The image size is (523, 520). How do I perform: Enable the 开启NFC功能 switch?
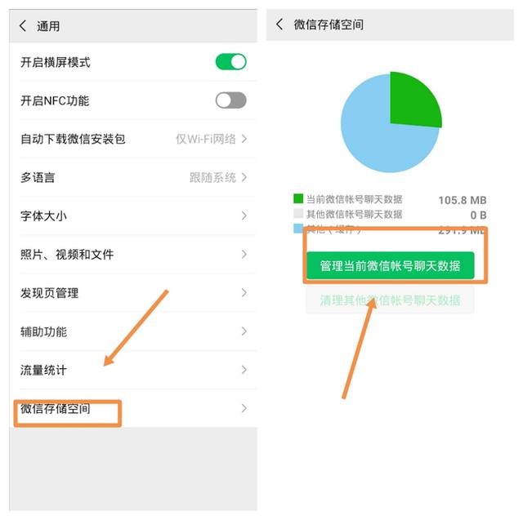coord(230,100)
